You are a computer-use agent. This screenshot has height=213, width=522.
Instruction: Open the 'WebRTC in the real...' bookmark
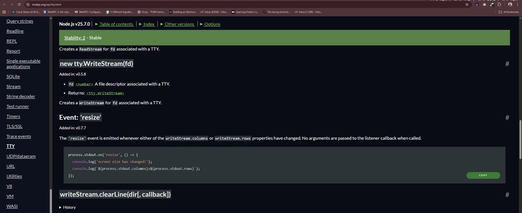[57, 12]
